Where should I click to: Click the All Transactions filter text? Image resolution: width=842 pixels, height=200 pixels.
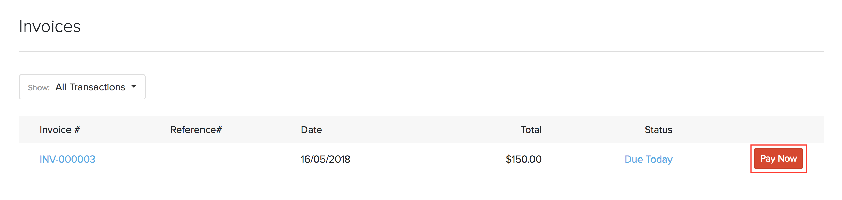point(90,87)
